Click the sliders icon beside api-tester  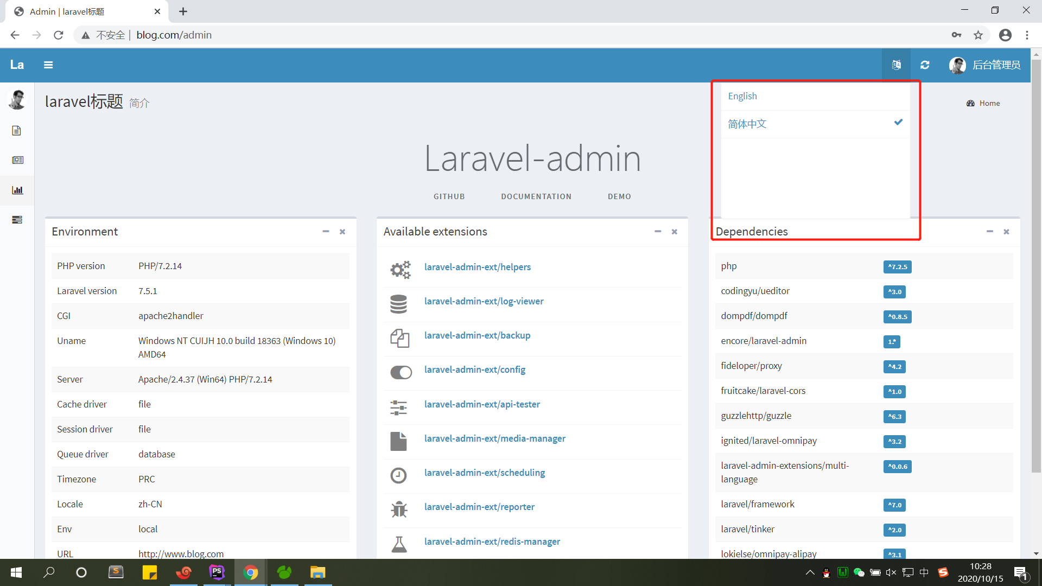click(398, 407)
